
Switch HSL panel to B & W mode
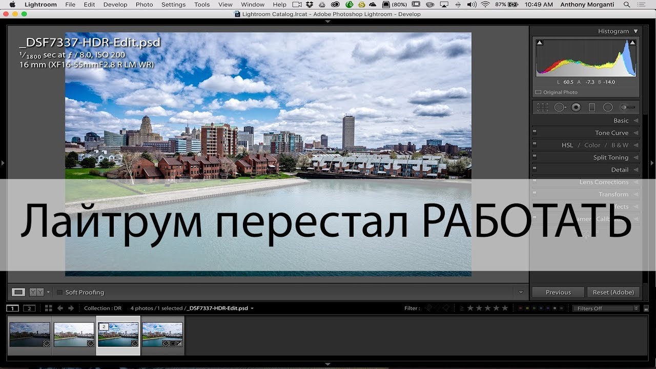point(620,145)
